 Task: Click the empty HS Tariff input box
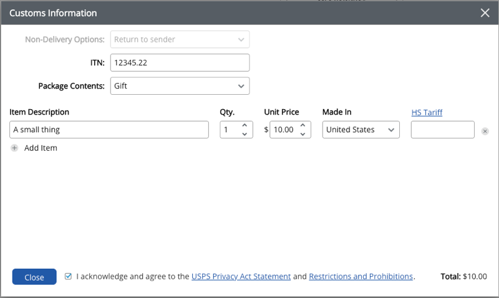click(x=442, y=130)
